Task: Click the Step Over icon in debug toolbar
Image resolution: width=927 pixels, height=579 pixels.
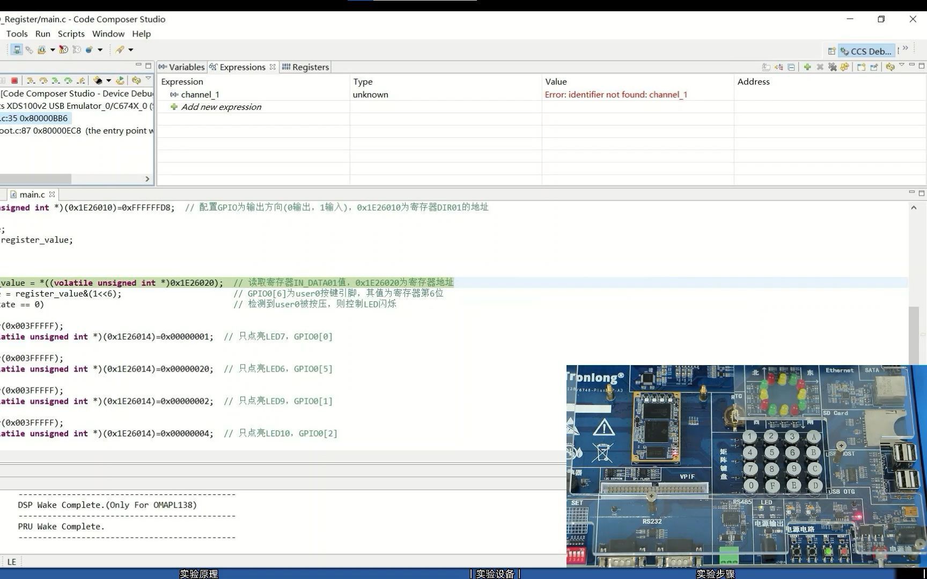Action: [43, 80]
